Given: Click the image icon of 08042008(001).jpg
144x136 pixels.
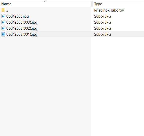Looking at the screenshot, I should click(x=3, y=34).
